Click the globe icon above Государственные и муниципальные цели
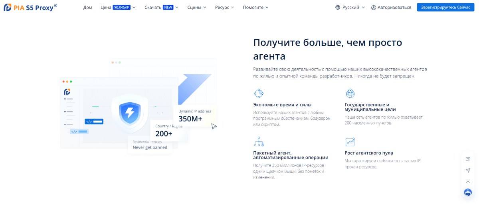This screenshot has height=216, width=479. 350,93
